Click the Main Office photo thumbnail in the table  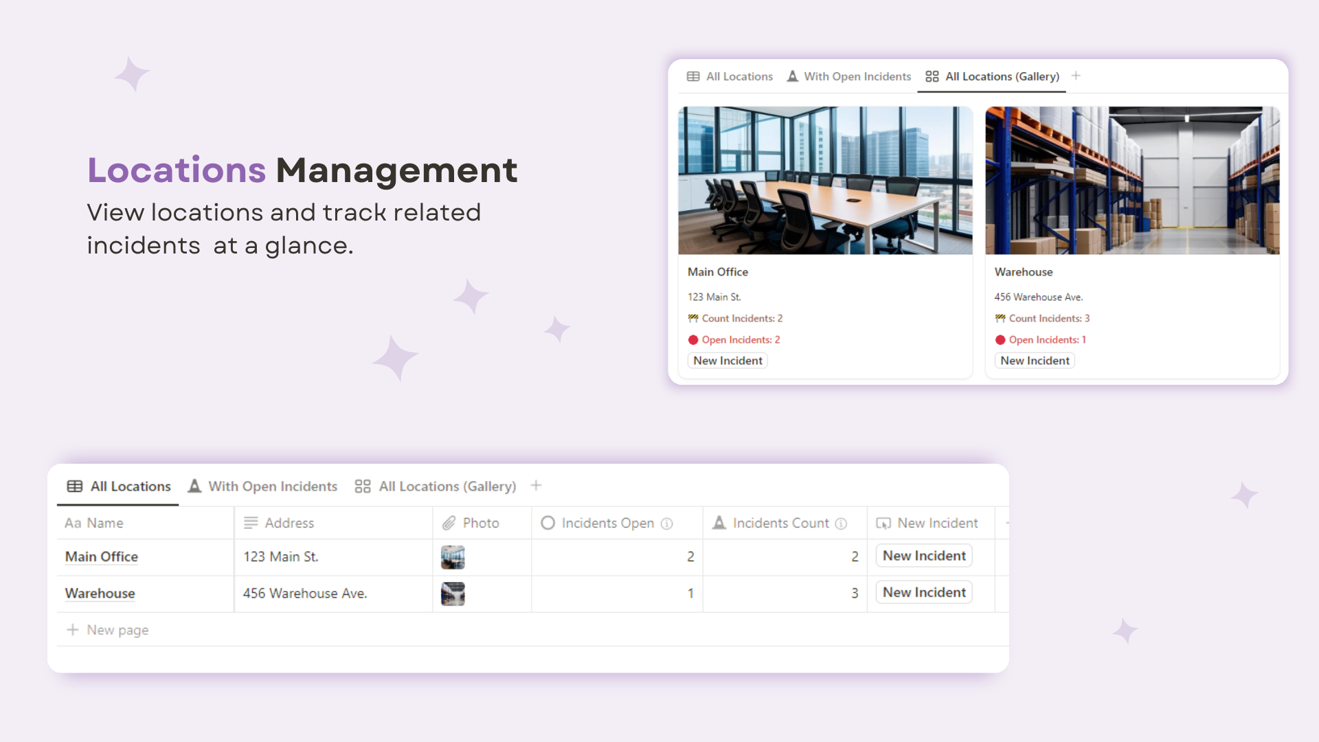(x=453, y=557)
